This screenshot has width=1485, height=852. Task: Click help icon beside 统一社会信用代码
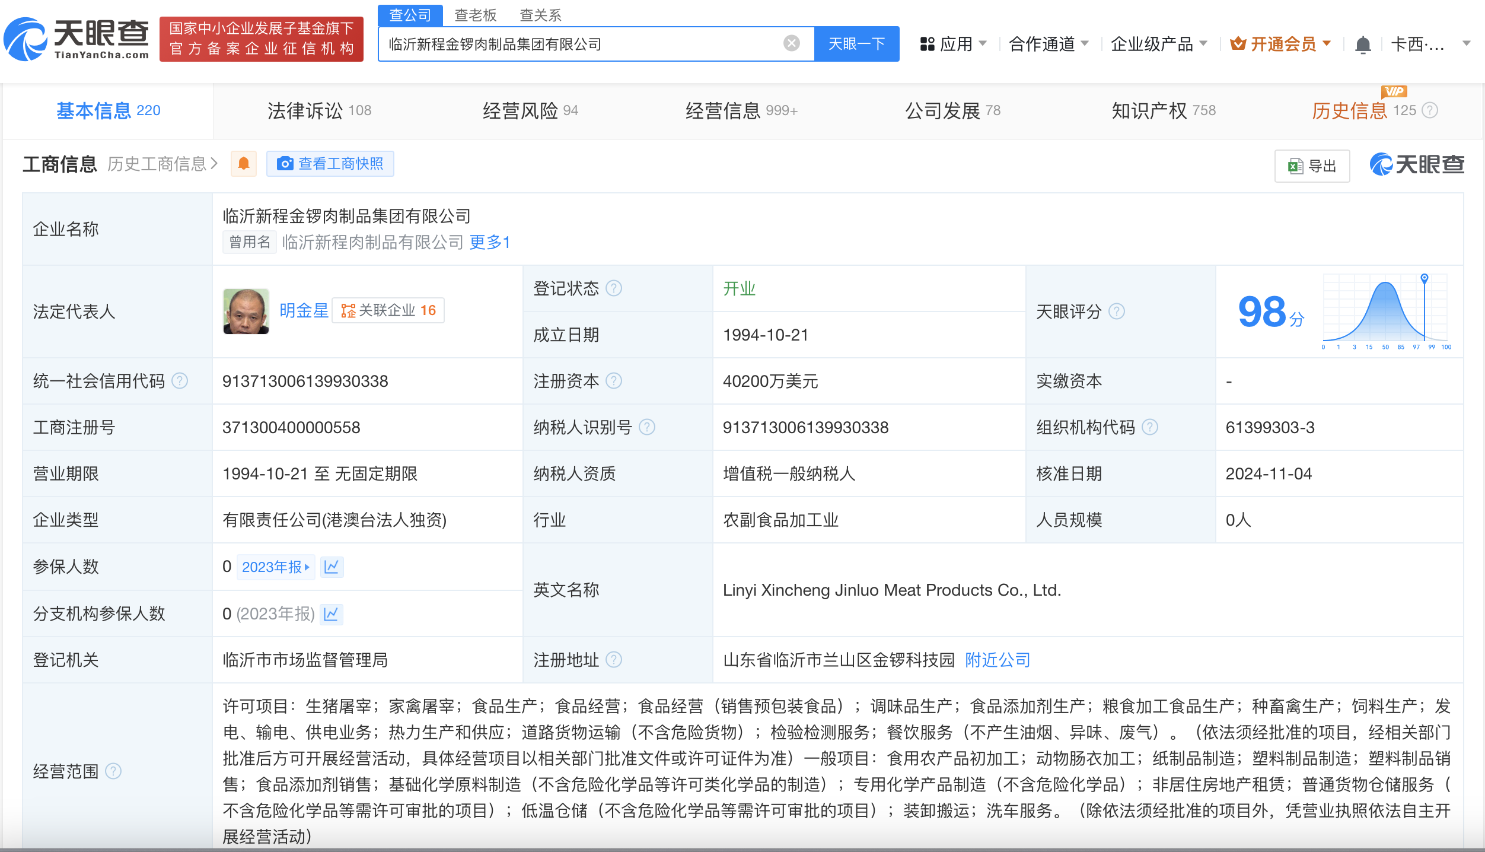point(180,381)
